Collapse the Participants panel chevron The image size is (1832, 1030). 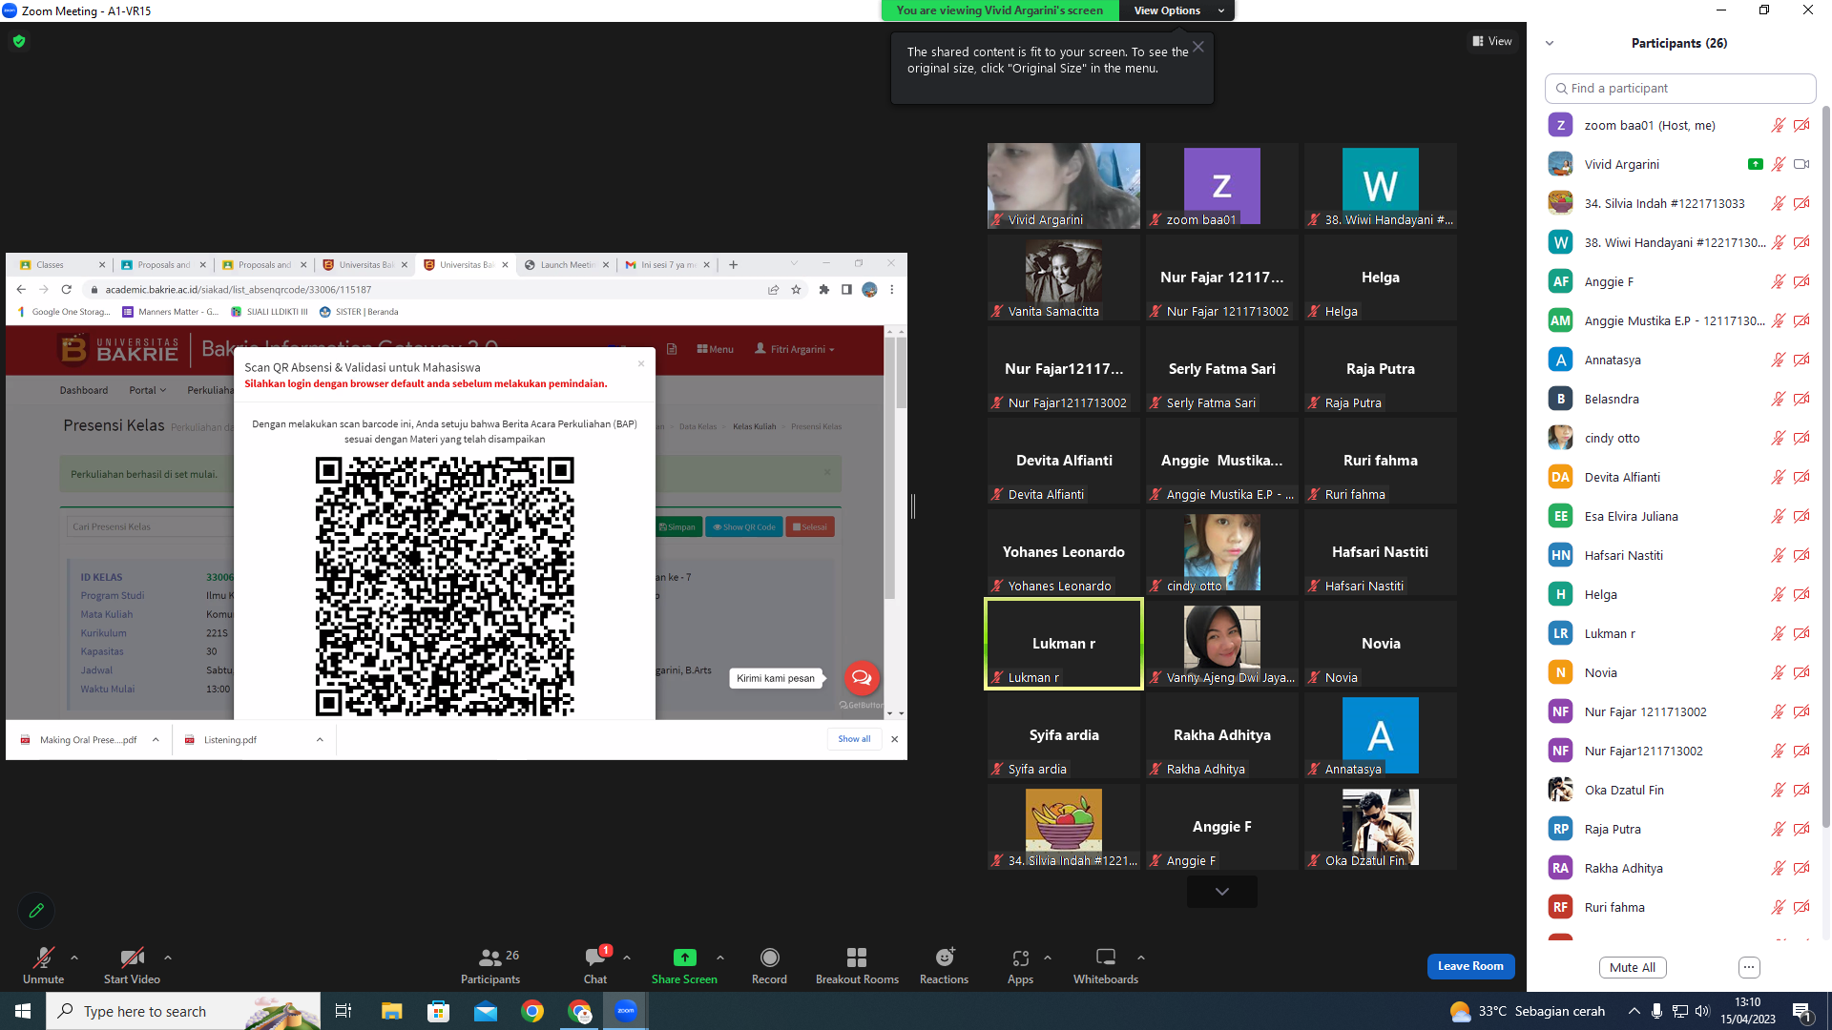tap(1550, 43)
